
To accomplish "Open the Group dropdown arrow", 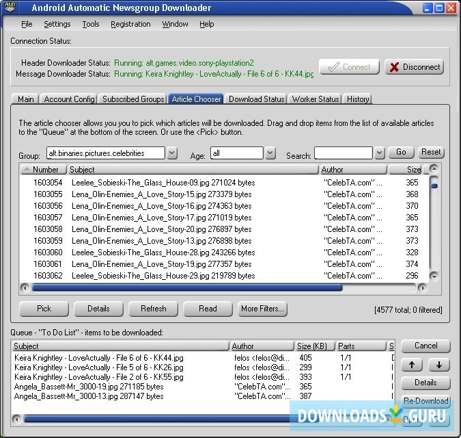I will point(172,153).
